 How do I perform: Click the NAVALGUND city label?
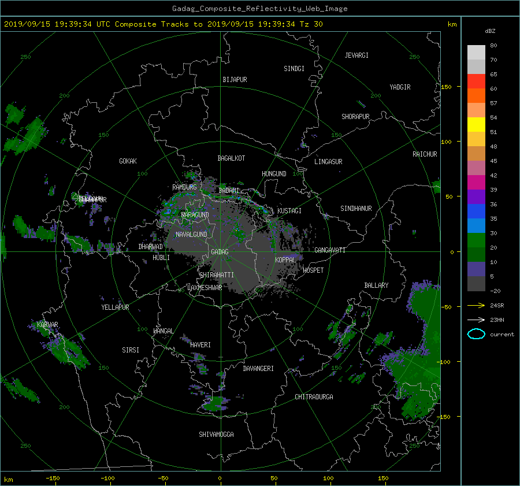click(x=191, y=234)
